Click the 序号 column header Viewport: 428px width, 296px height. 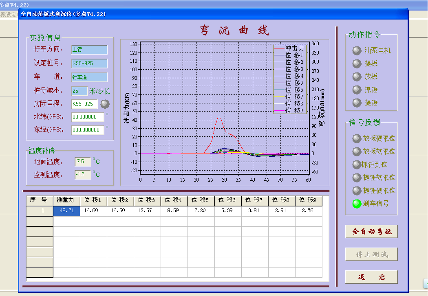pyautogui.click(x=40, y=201)
